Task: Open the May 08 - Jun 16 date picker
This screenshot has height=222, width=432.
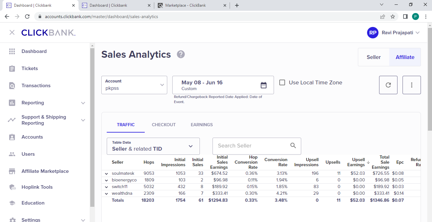Action: pyautogui.click(x=223, y=85)
